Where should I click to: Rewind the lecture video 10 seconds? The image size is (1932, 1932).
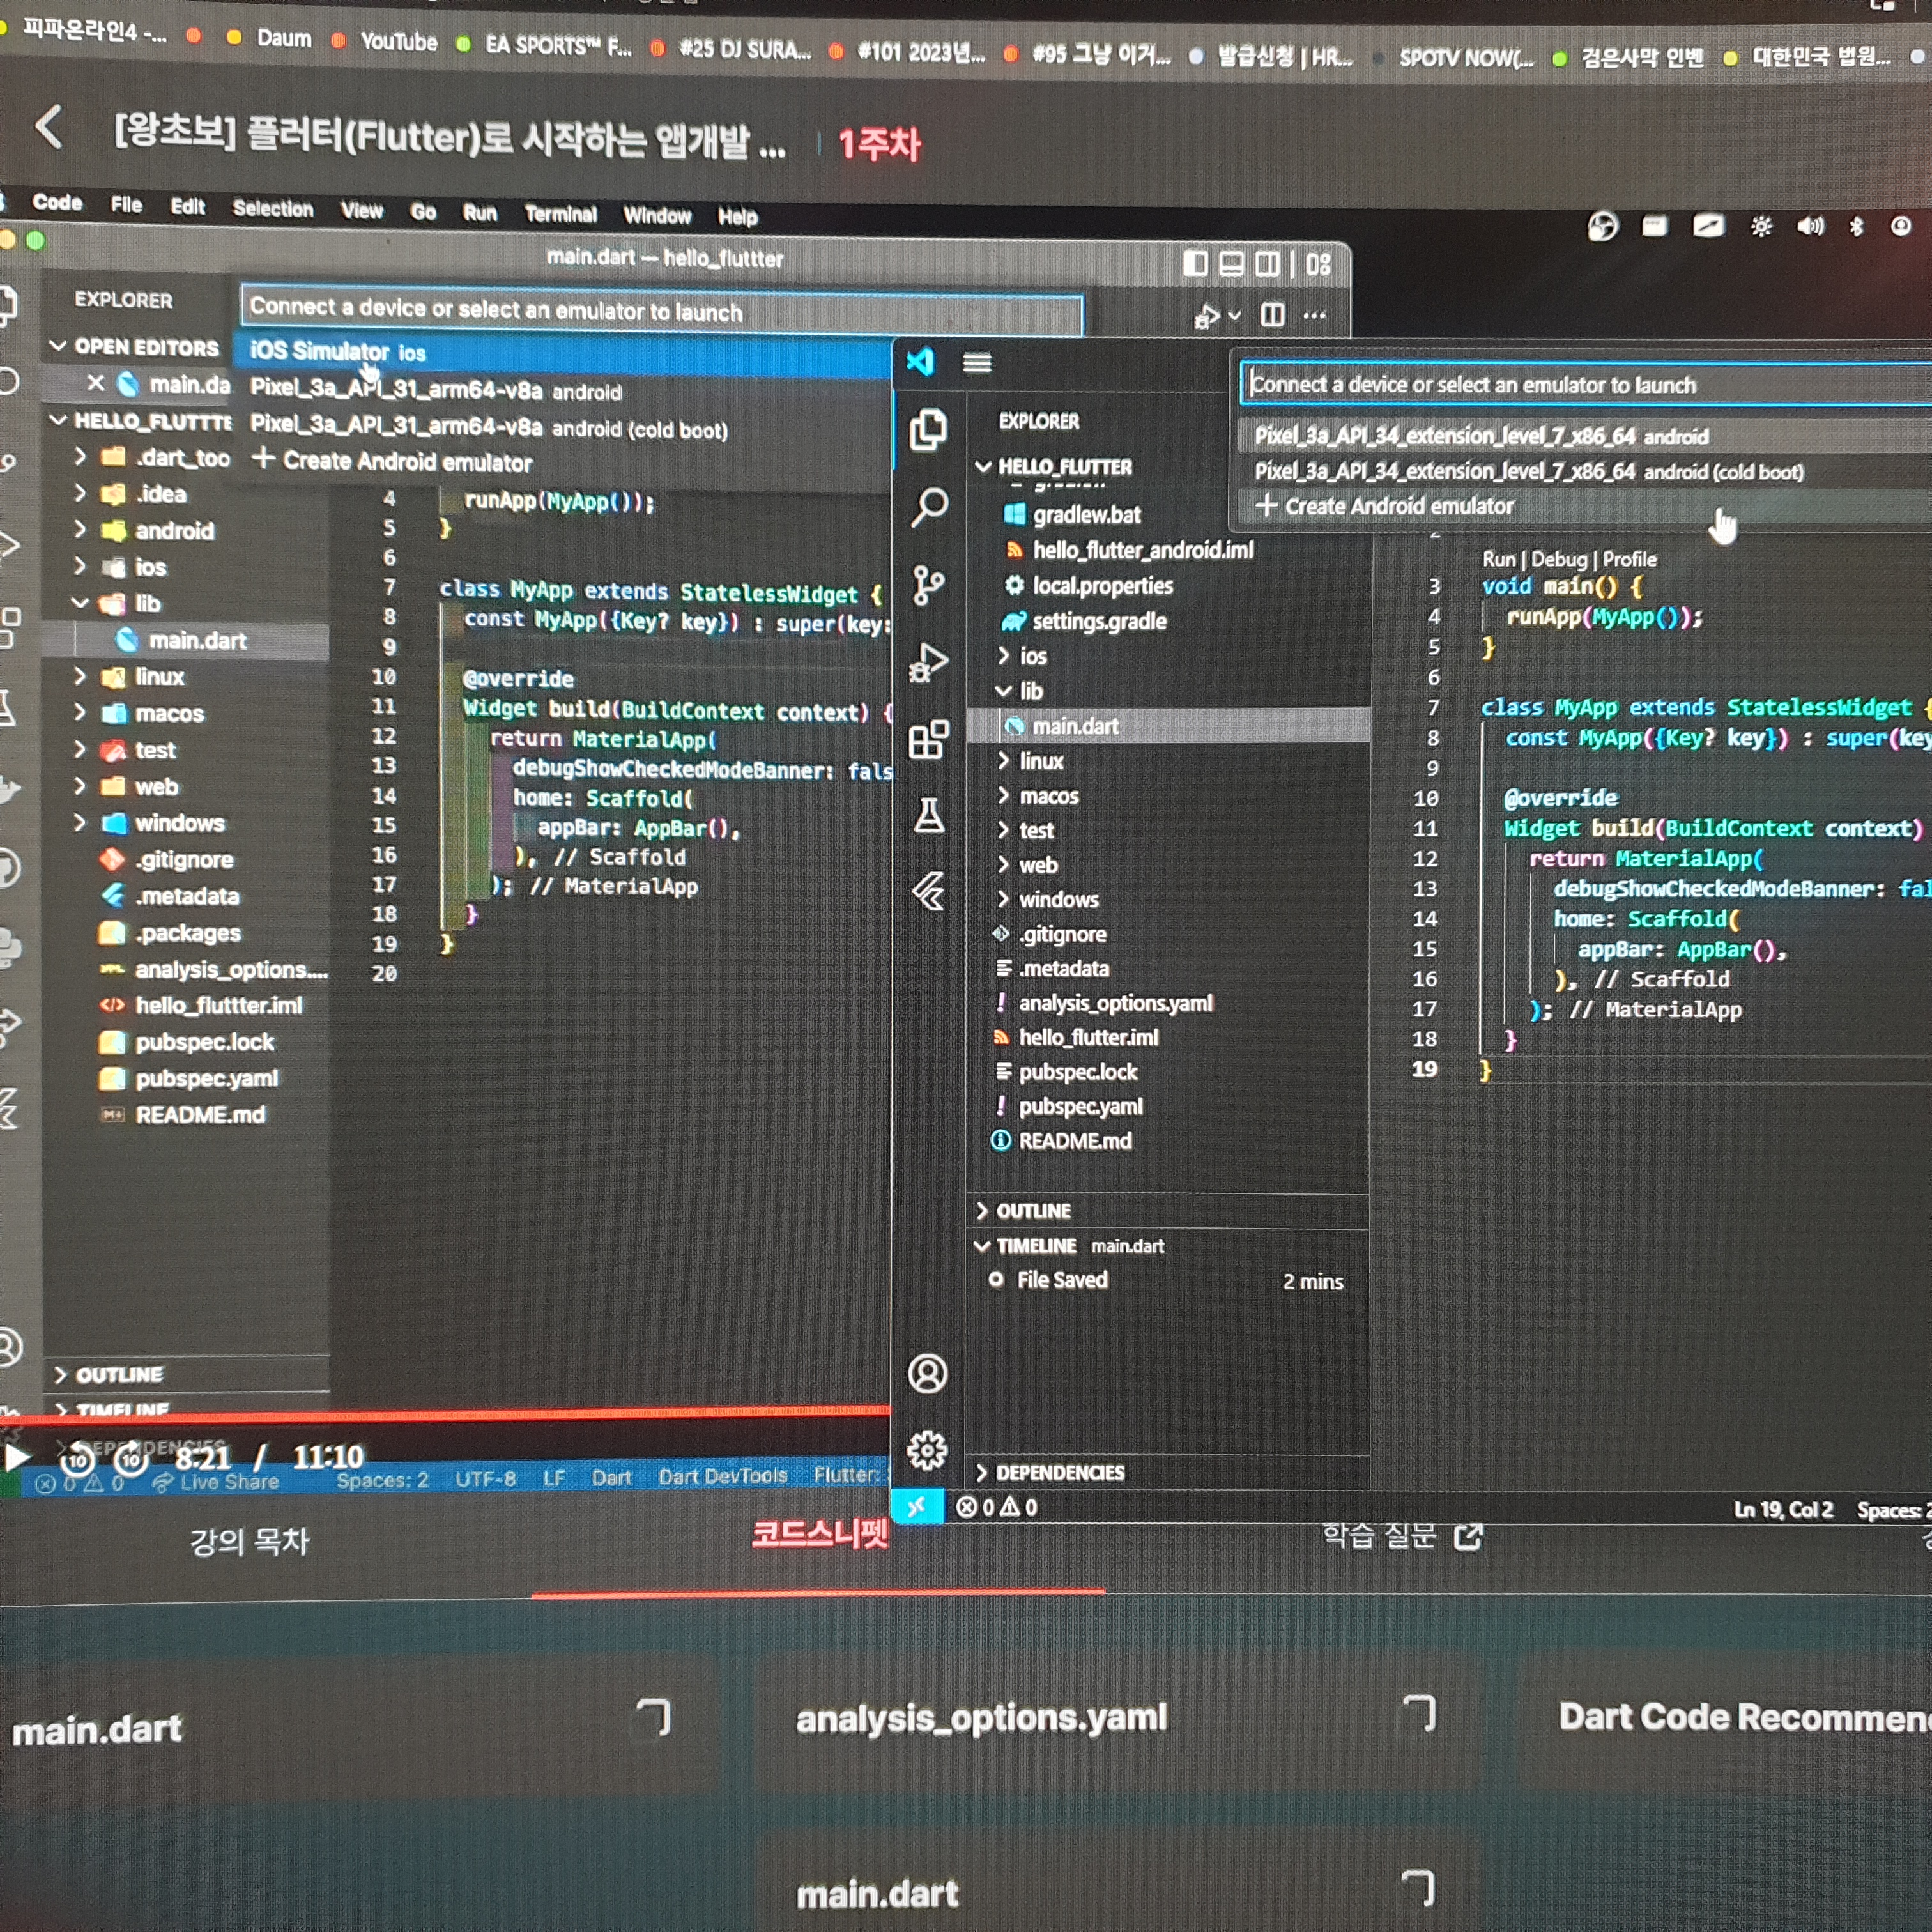[x=78, y=1460]
